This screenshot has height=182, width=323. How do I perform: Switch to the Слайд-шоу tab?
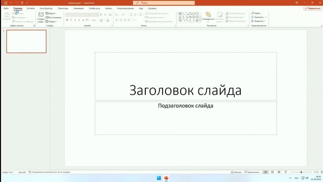94,9
